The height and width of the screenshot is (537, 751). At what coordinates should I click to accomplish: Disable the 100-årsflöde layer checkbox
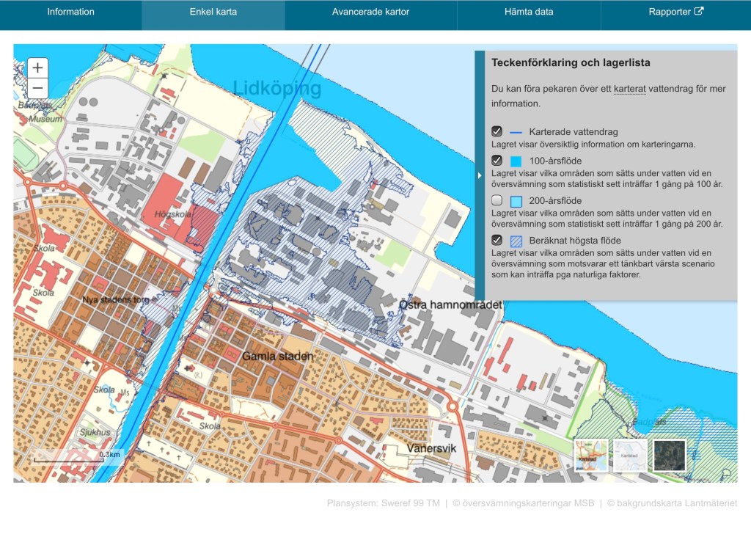coord(497,161)
